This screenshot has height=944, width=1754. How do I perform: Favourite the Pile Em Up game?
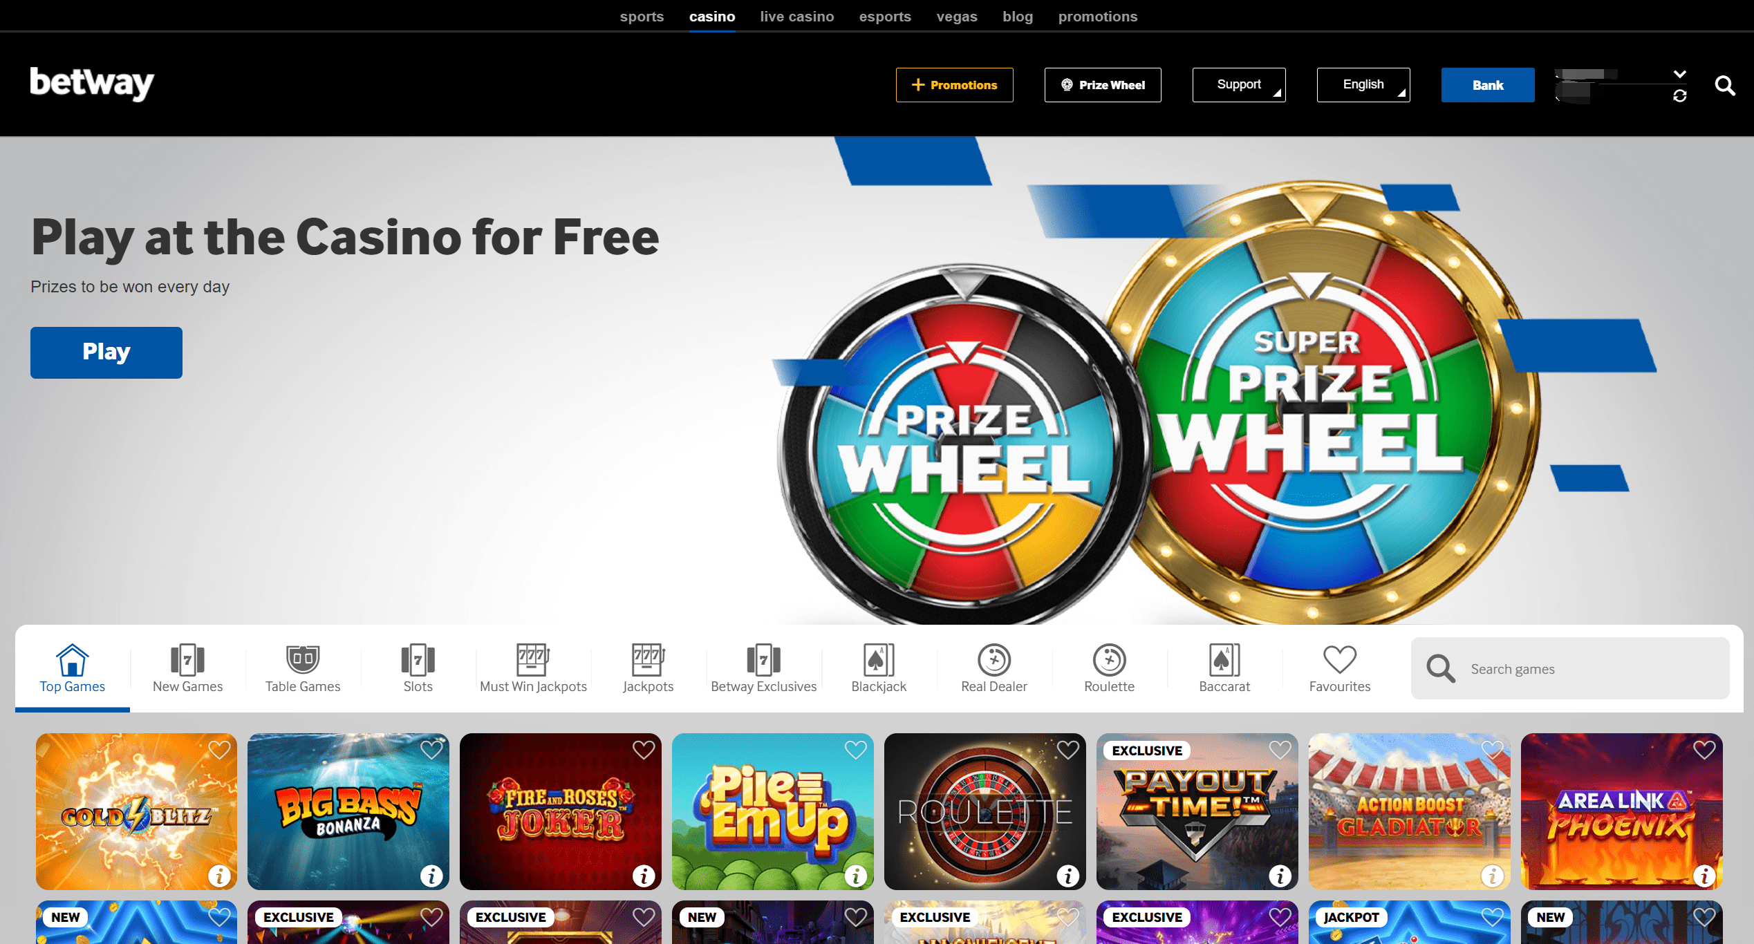(x=855, y=750)
